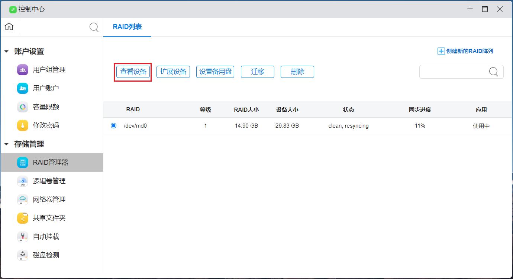Open 用户账户 via its blue icon
This screenshot has height=279, width=513.
pos(23,88)
